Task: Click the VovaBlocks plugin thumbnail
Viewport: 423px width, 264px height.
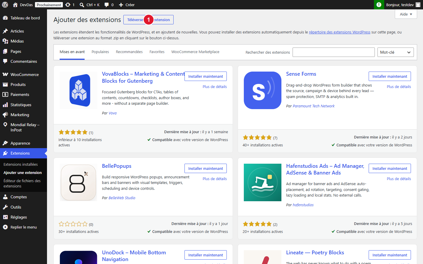Action: pyautogui.click(x=78, y=90)
